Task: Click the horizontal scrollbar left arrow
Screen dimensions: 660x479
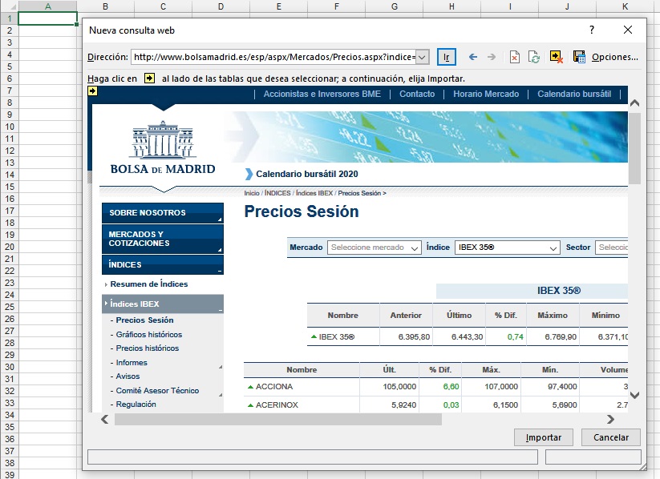Action: pos(105,419)
